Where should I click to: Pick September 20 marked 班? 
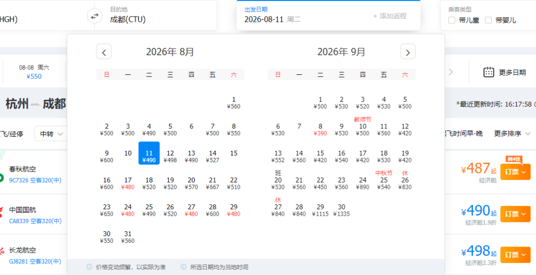(x=278, y=180)
